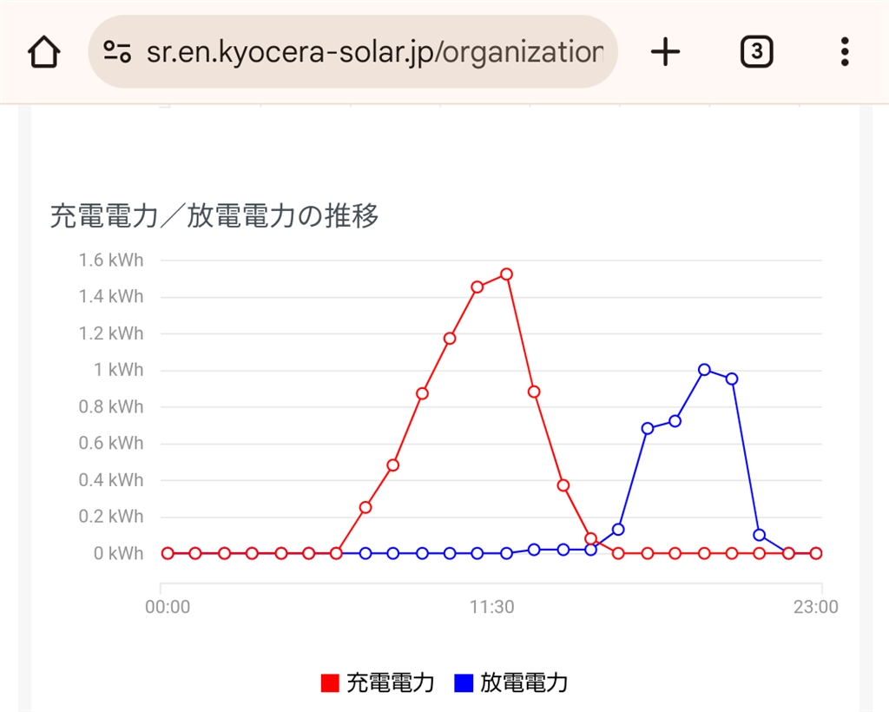Select the red peak point near 1.5 kWh

[x=506, y=274]
